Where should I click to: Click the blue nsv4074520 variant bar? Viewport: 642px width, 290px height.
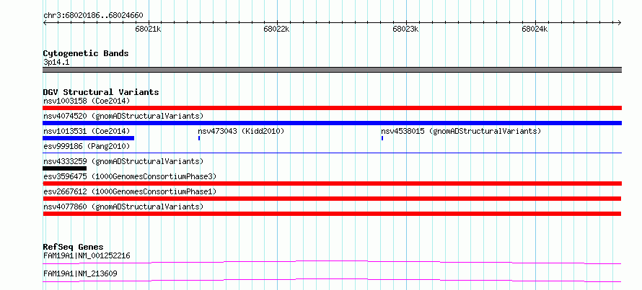pyautogui.click(x=332, y=123)
